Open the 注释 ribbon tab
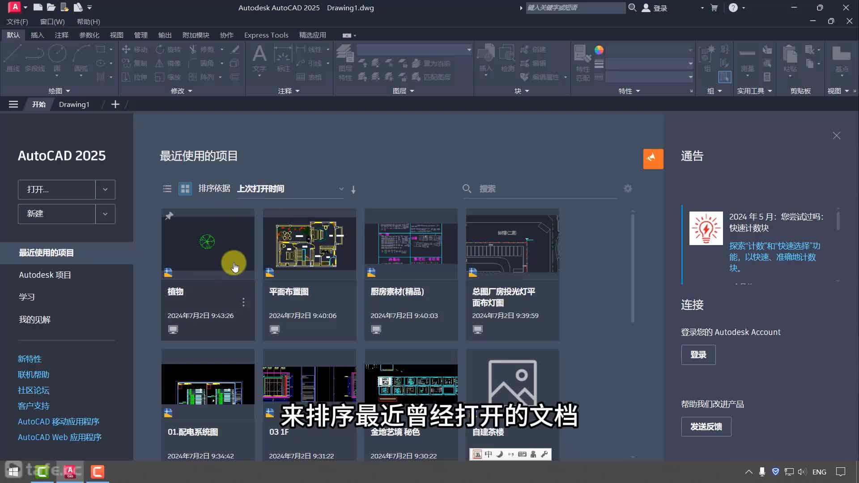The height and width of the screenshot is (483, 859). (x=62, y=35)
